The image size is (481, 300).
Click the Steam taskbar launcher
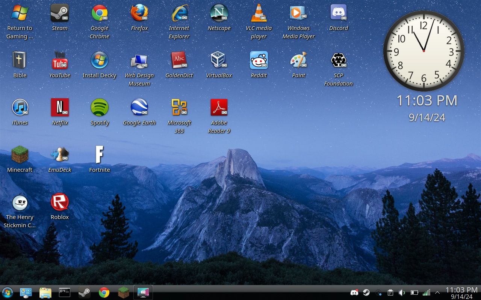(84, 292)
